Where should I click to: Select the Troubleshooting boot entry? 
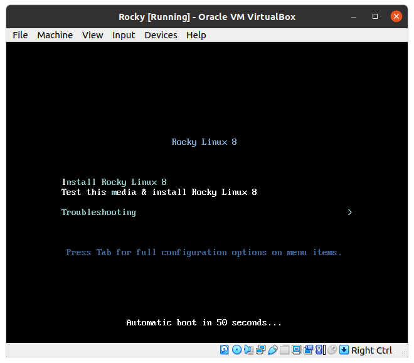point(98,213)
